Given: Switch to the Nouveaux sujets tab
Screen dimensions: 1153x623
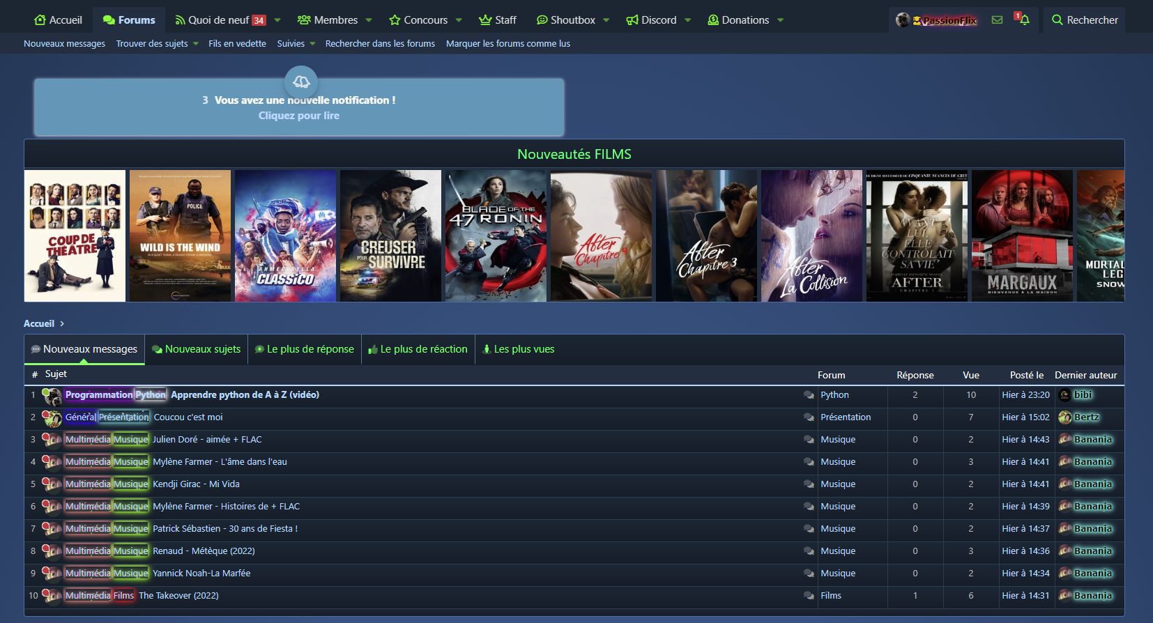Looking at the screenshot, I should (196, 349).
